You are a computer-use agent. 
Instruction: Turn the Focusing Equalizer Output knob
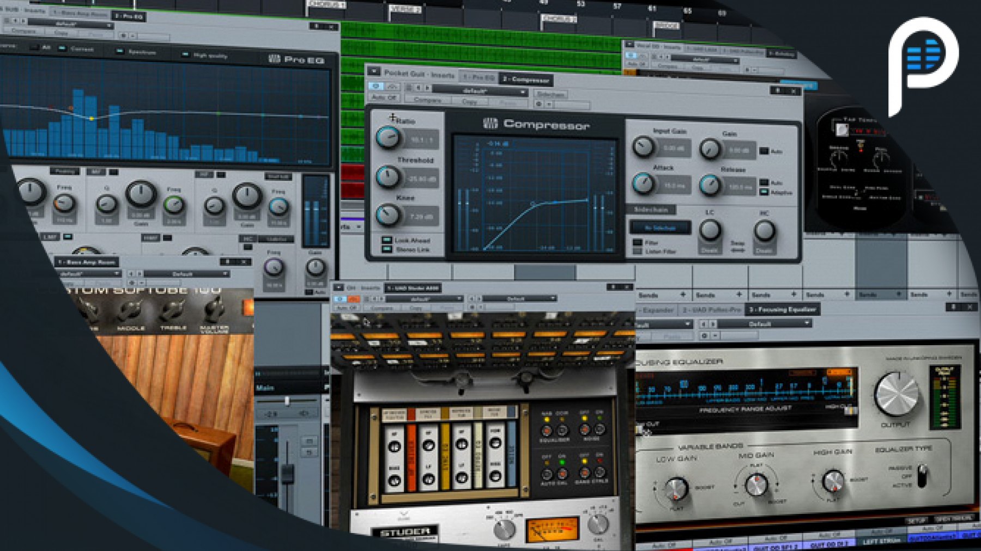point(897,394)
